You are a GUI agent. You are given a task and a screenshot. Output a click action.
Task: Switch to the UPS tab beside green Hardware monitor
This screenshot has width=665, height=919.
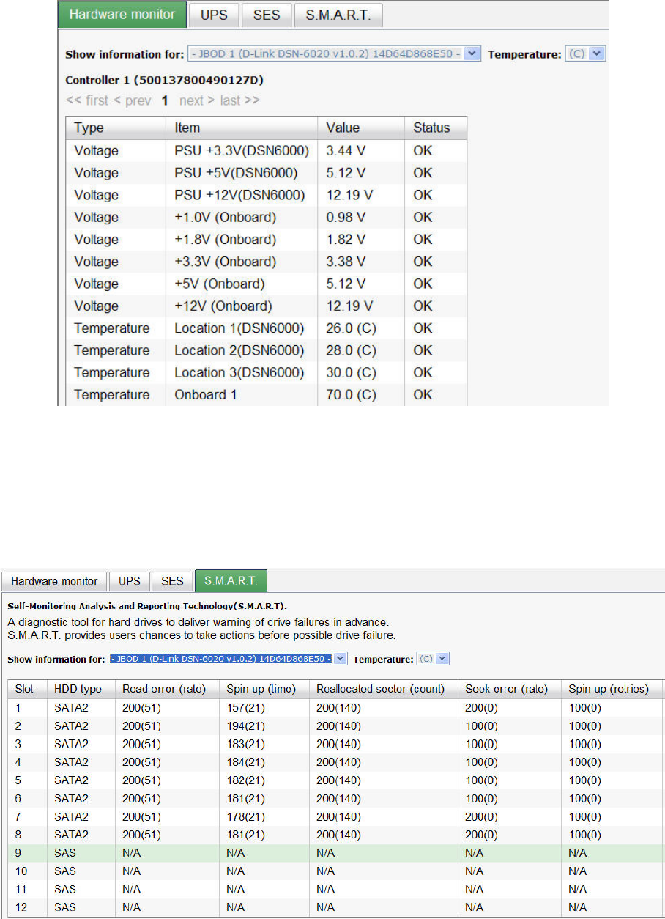coord(214,15)
